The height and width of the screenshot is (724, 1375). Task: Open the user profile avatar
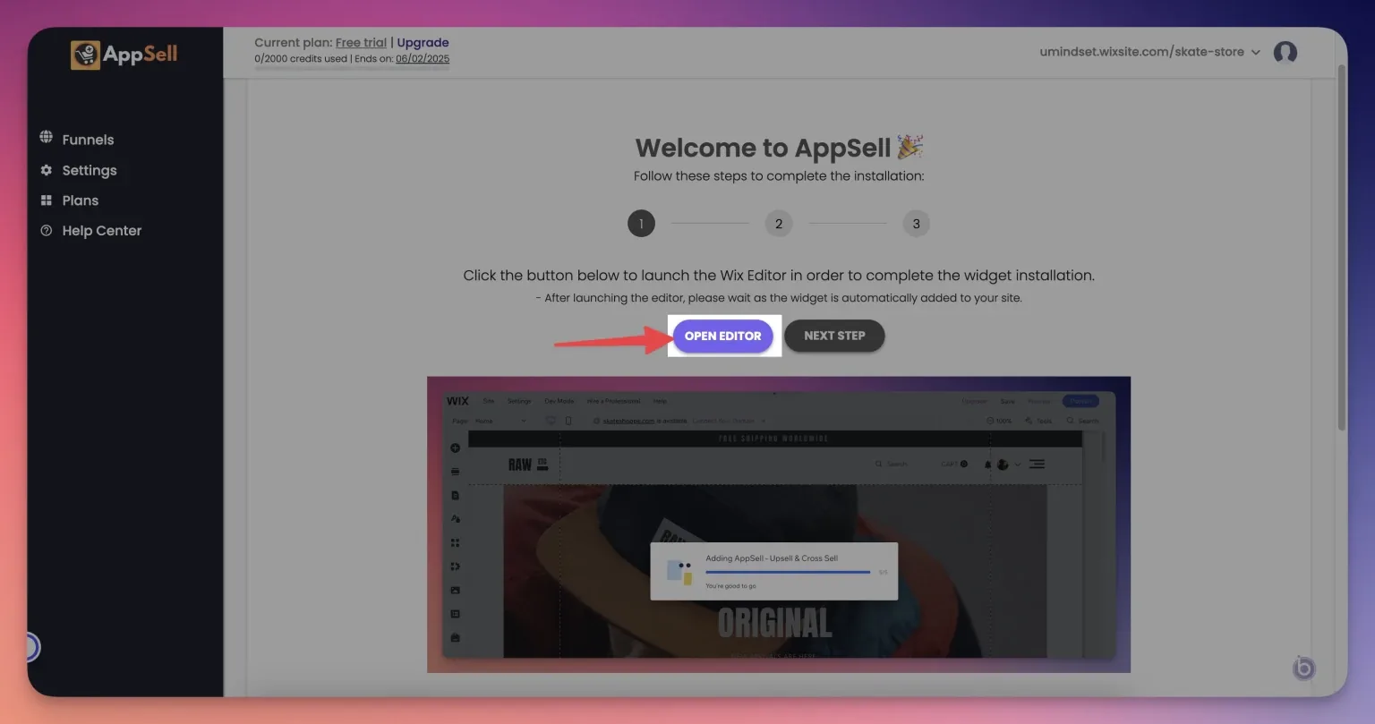point(1285,52)
